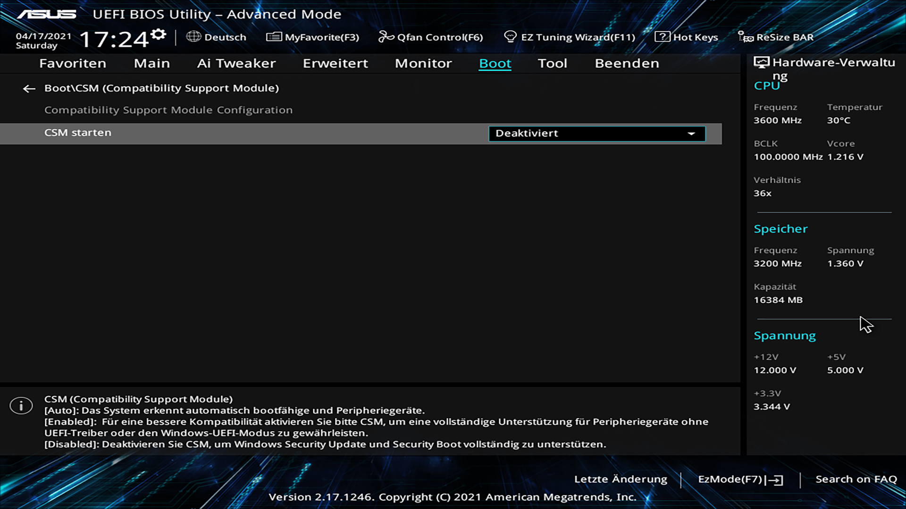Image resolution: width=906 pixels, height=509 pixels.
Task: Click the back arrow next to Boot\CSM
Action: coord(29,89)
